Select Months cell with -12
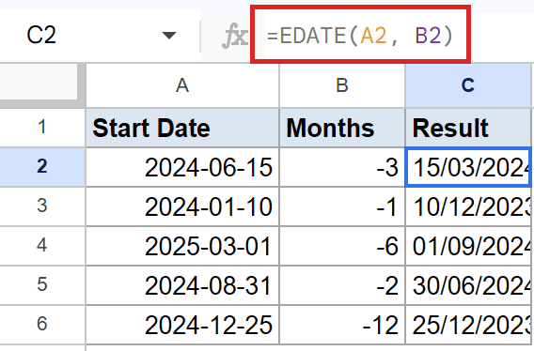The image size is (534, 351). pos(342,325)
